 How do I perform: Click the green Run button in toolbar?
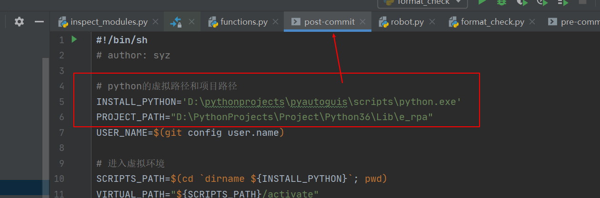click(x=482, y=2)
